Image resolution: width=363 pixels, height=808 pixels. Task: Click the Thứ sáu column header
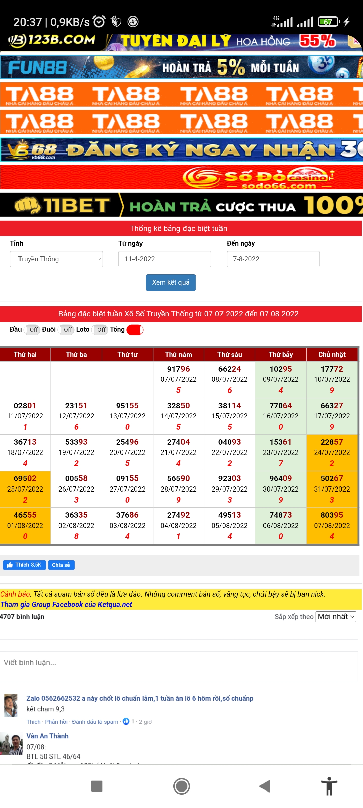point(230,355)
